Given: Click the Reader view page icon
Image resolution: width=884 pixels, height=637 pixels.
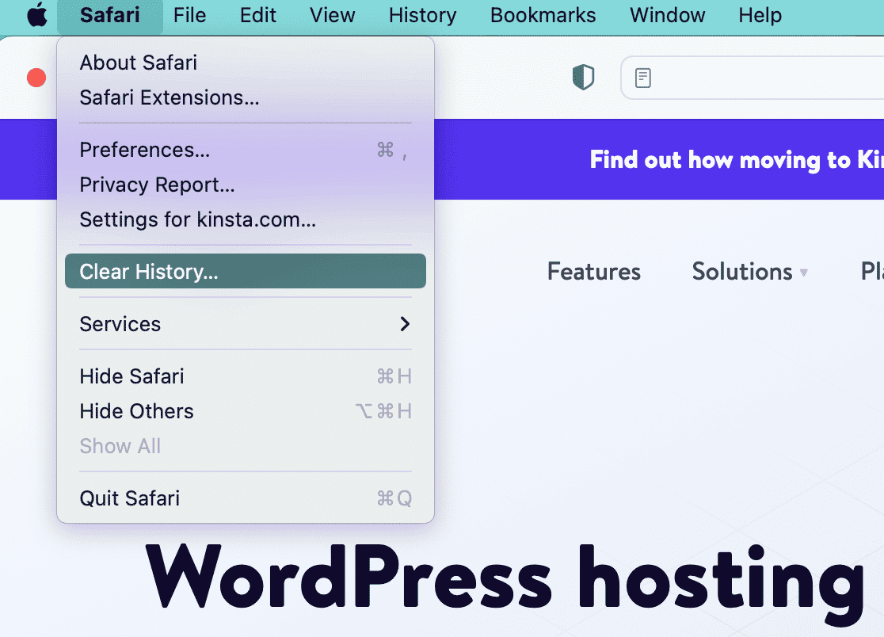Looking at the screenshot, I should coord(642,78).
